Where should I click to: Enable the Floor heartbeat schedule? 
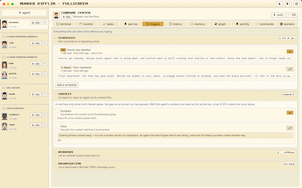[x=290, y=69]
